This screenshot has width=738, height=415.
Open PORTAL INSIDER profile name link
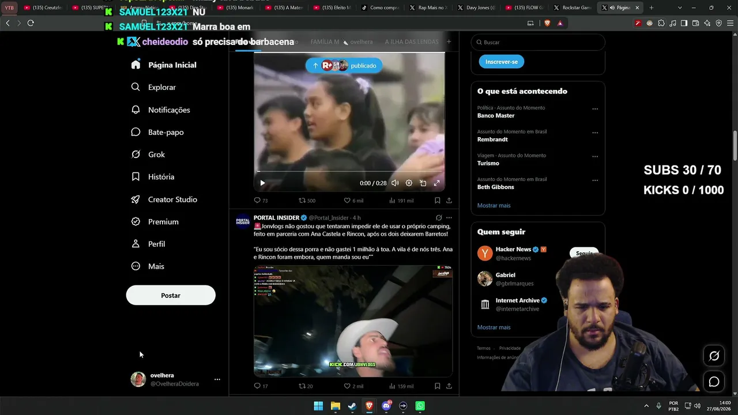pyautogui.click(x=276, y=218)
